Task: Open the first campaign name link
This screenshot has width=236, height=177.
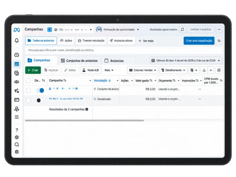Action: [x=63, y=88]
